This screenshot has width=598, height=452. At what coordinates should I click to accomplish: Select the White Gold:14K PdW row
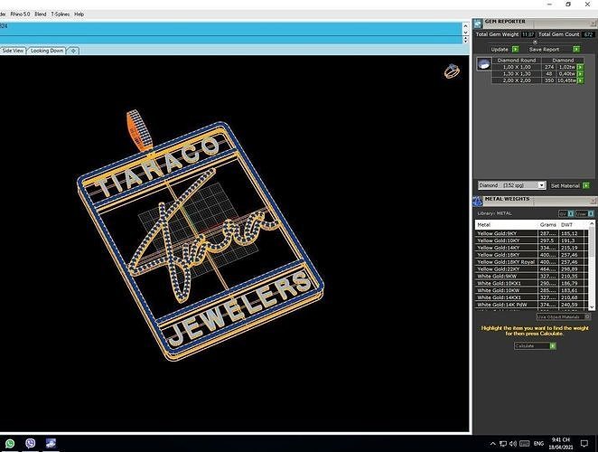[x=531, y=305]
